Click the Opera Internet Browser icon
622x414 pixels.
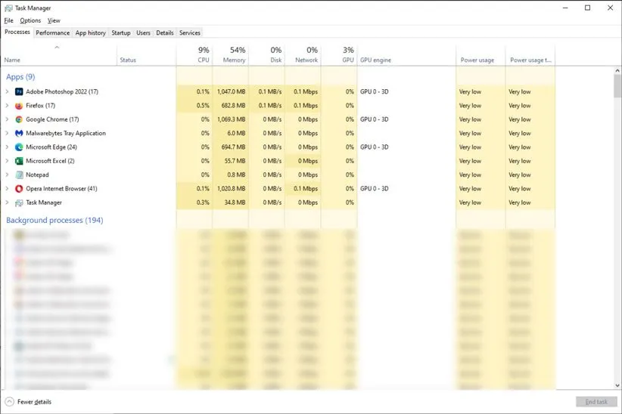point(19,189)
